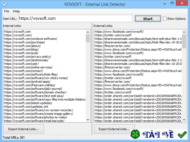Click the Internal Links: label
Screen dimensions: 190x142
pyautogui.click(x=12, y=26)
